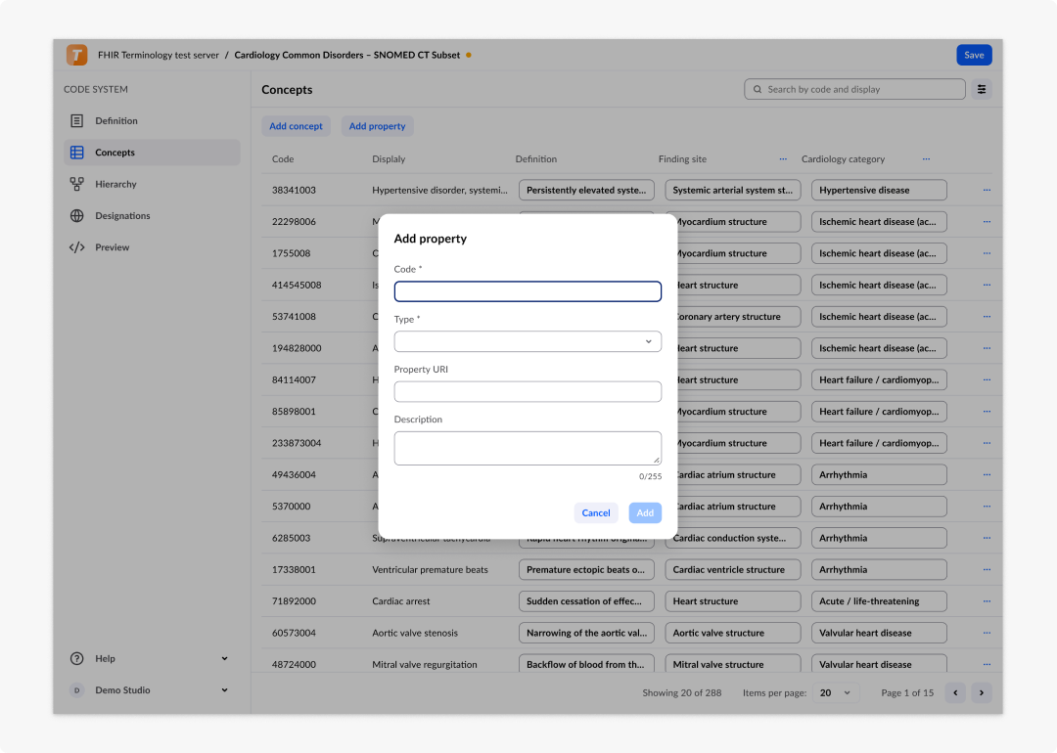
Task: Open row actions for code 84114007
Action: 987,379
